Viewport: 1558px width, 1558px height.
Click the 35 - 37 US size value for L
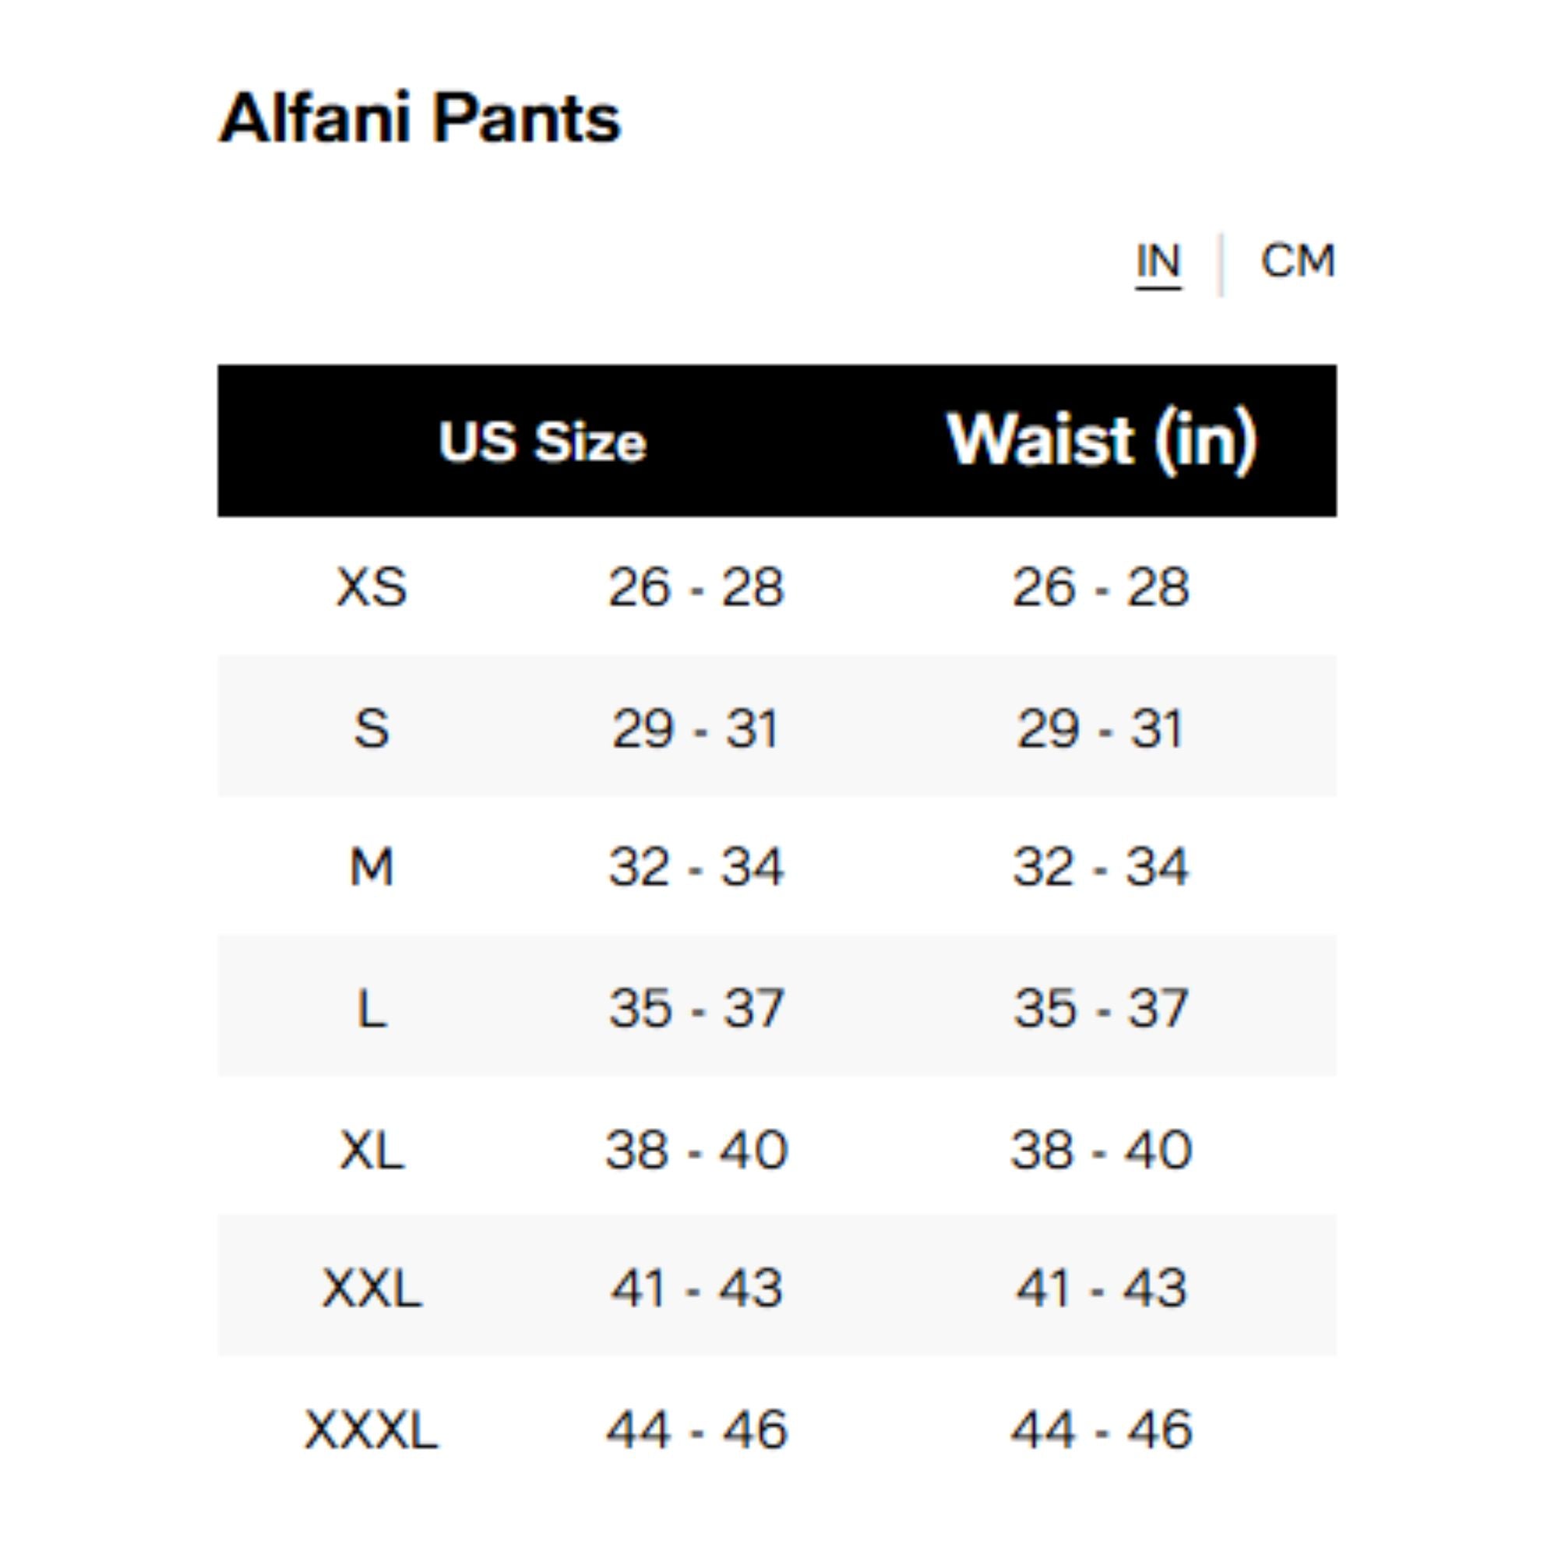pos(695,1006)
